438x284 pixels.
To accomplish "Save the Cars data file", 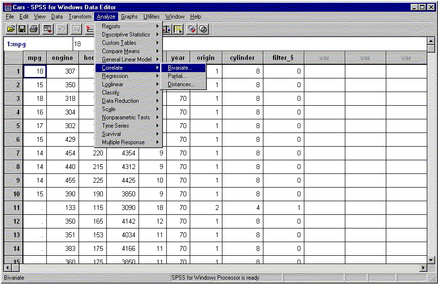I will 22,29.
